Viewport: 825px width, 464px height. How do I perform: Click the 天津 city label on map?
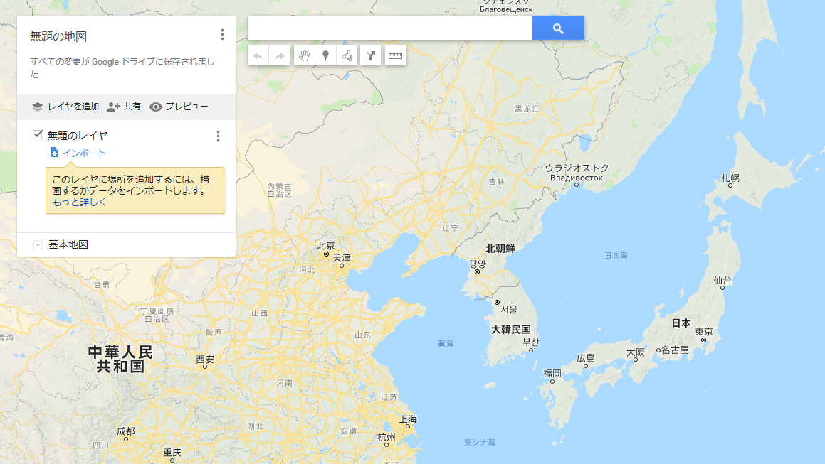(342, 258)
